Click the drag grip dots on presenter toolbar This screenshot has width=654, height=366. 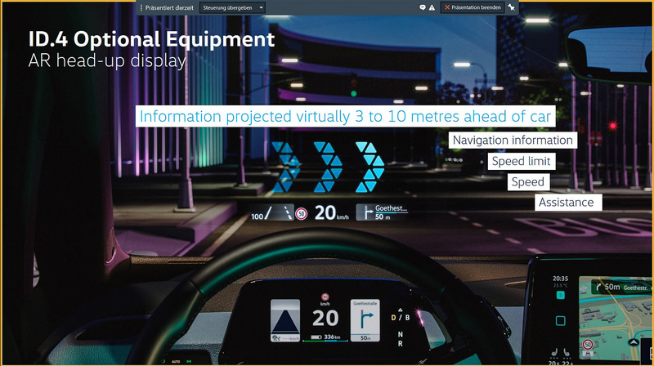(141, 7)
